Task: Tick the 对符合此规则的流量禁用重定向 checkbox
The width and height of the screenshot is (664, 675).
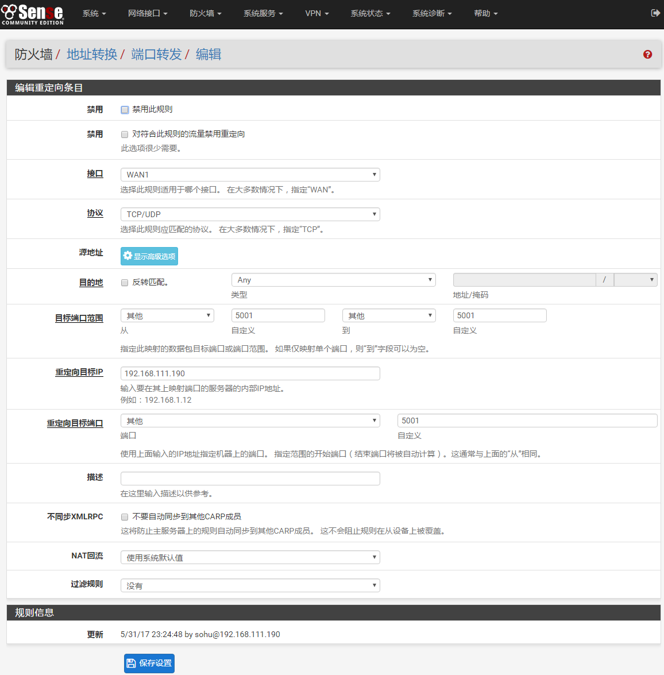Action: coord(125,134)
